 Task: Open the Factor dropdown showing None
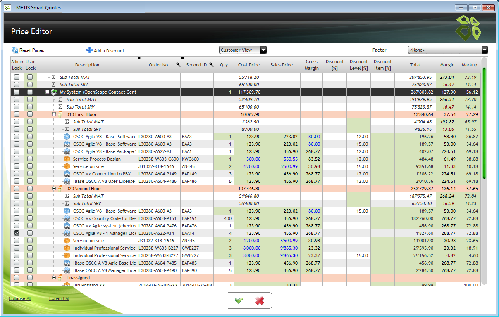[x=485, y=50]
